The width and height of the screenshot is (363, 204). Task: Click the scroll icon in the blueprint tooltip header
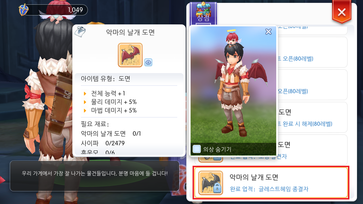(x=80, y=32)
